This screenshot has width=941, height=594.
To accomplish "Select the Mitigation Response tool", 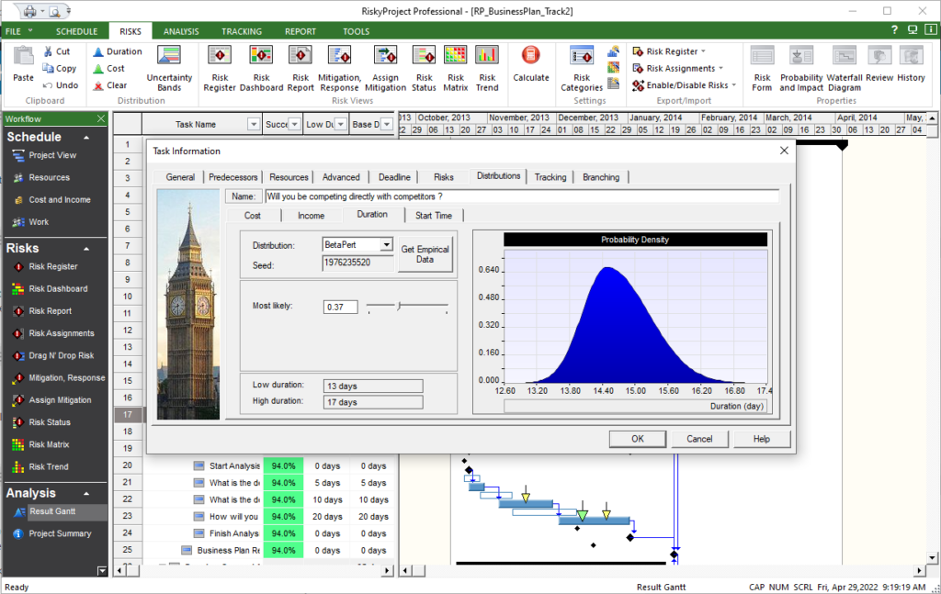I will pyautogui.click(x=339, y=64).
